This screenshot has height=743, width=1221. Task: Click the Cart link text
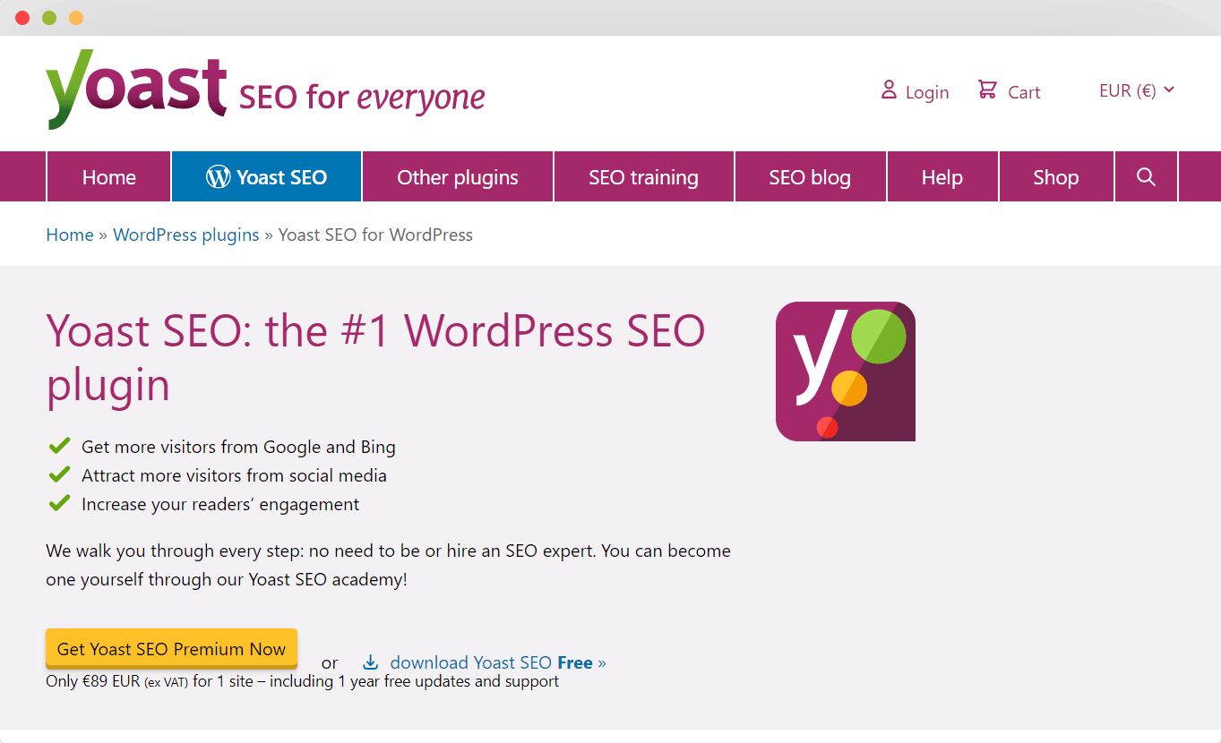click(x=1024, y=92)
